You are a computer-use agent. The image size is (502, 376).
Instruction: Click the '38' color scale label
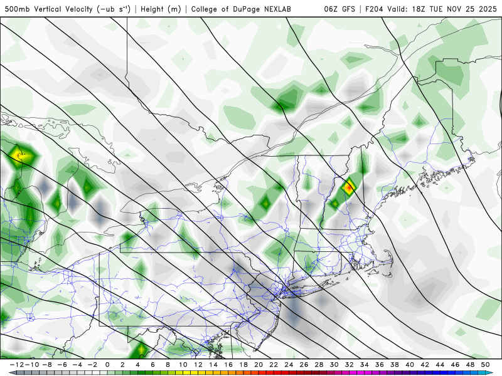(395, 365)
